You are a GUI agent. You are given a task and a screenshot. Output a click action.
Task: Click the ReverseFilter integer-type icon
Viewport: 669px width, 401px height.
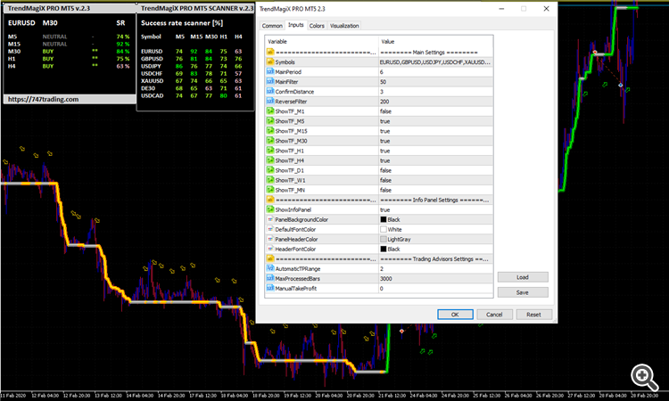click(x=270, y=101)
